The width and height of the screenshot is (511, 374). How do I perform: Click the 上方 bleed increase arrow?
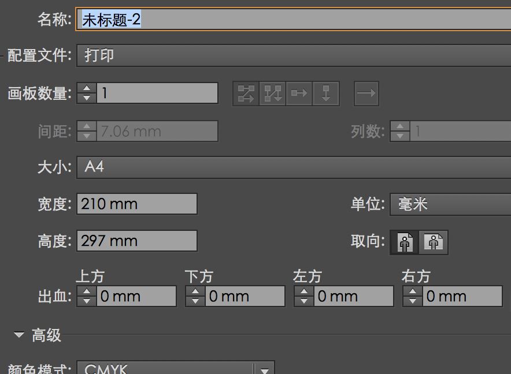(x=86, y=291)
